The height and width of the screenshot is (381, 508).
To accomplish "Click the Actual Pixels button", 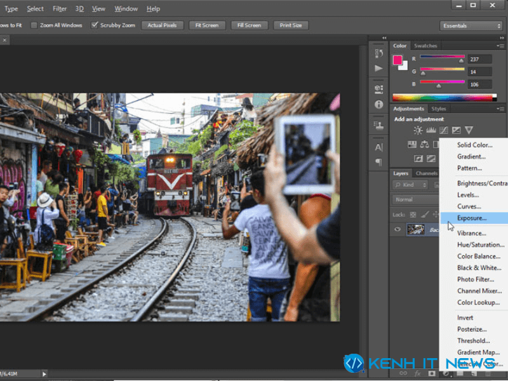I will [162, 25].
